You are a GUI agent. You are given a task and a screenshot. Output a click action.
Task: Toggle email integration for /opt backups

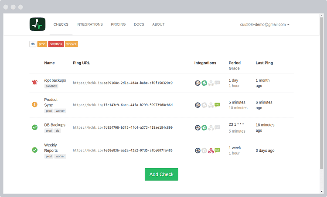198,83
